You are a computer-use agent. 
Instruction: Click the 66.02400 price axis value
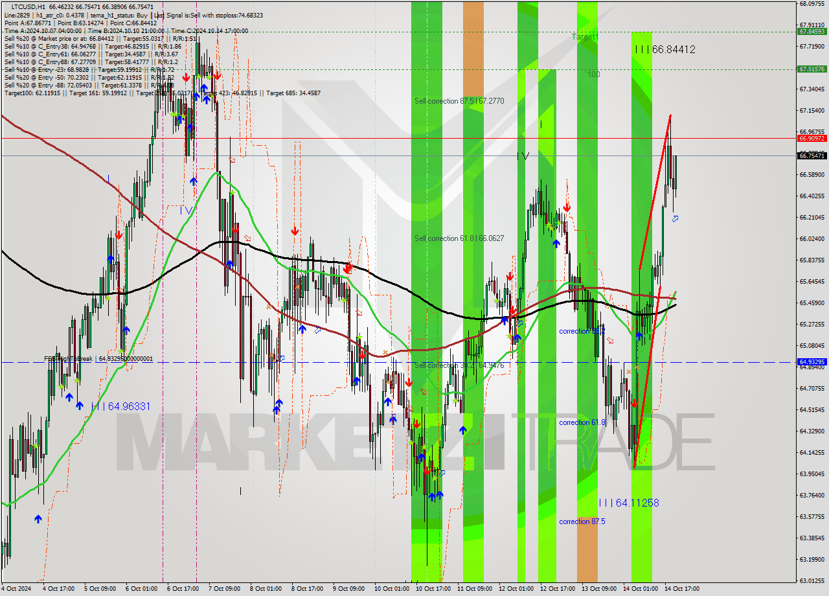click(x=812, y=238)
